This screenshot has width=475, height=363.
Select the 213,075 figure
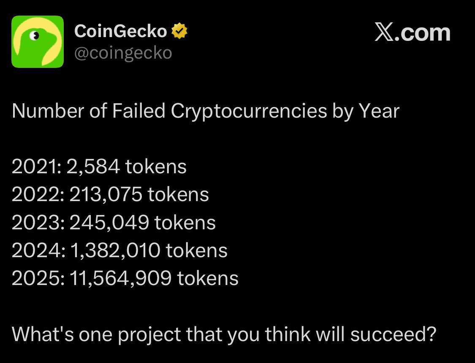coord(106,195)
